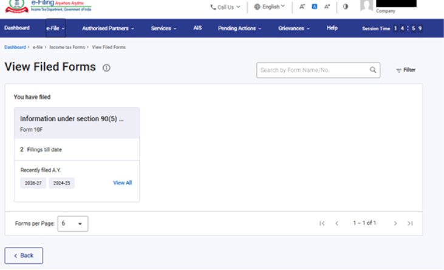Reset to the default font size
This screenshot has height=270, width=444.
pos(315,7)
